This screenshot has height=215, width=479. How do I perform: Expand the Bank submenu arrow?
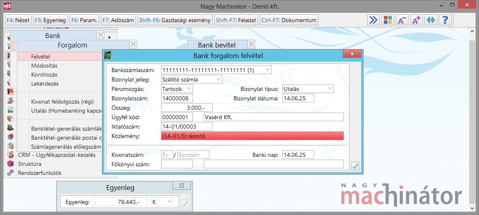pyautogui.click(x=109, y=38)
